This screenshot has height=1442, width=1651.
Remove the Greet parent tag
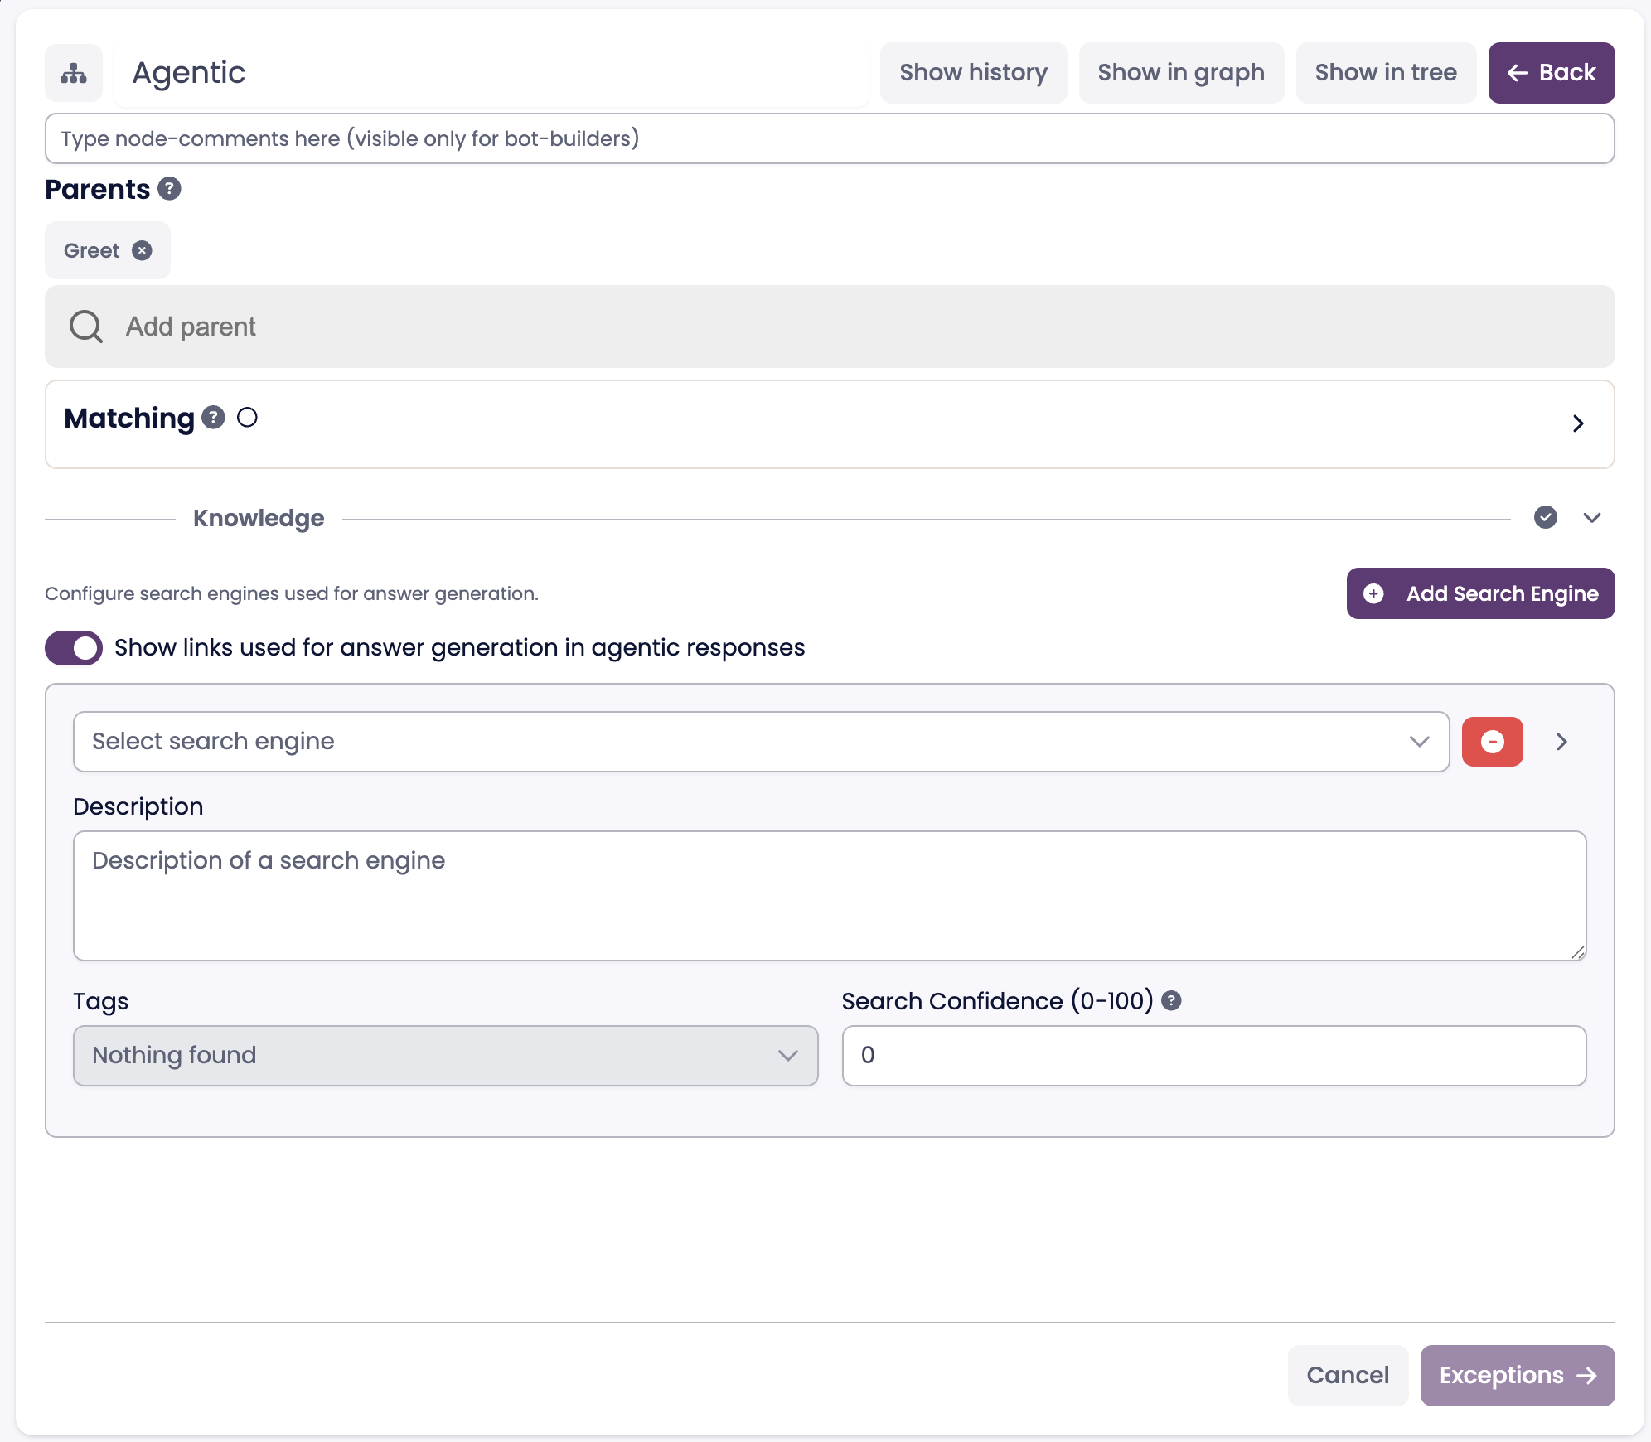pyautogui.click(x=143, y=250)
